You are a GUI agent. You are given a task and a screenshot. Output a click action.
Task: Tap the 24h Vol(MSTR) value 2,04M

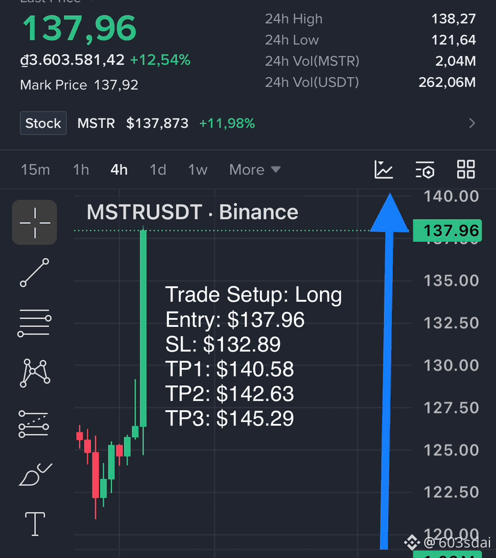(x=456, y=61)
